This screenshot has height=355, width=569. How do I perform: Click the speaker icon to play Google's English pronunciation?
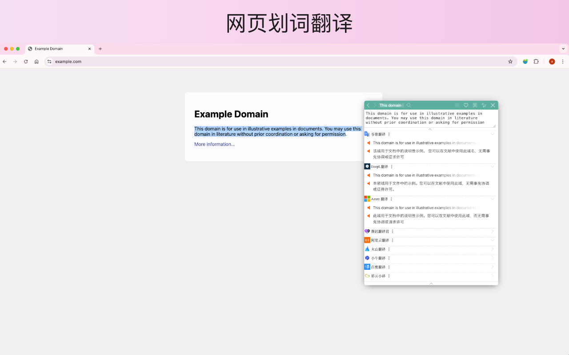click(x=369, y=143)
